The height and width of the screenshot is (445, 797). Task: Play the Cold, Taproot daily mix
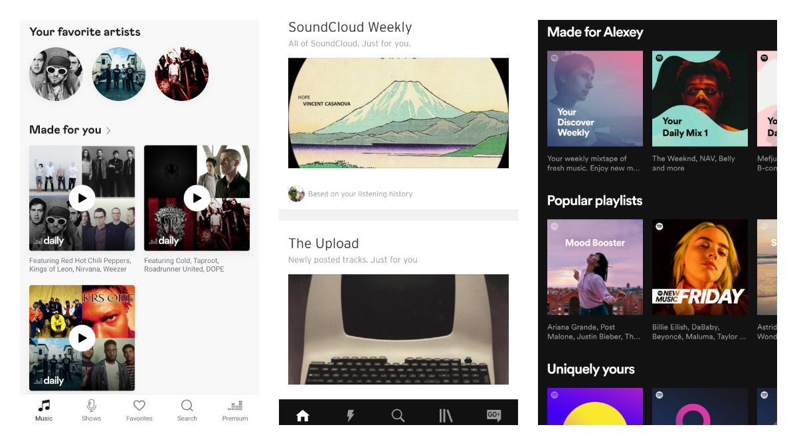tap(197, 198)
